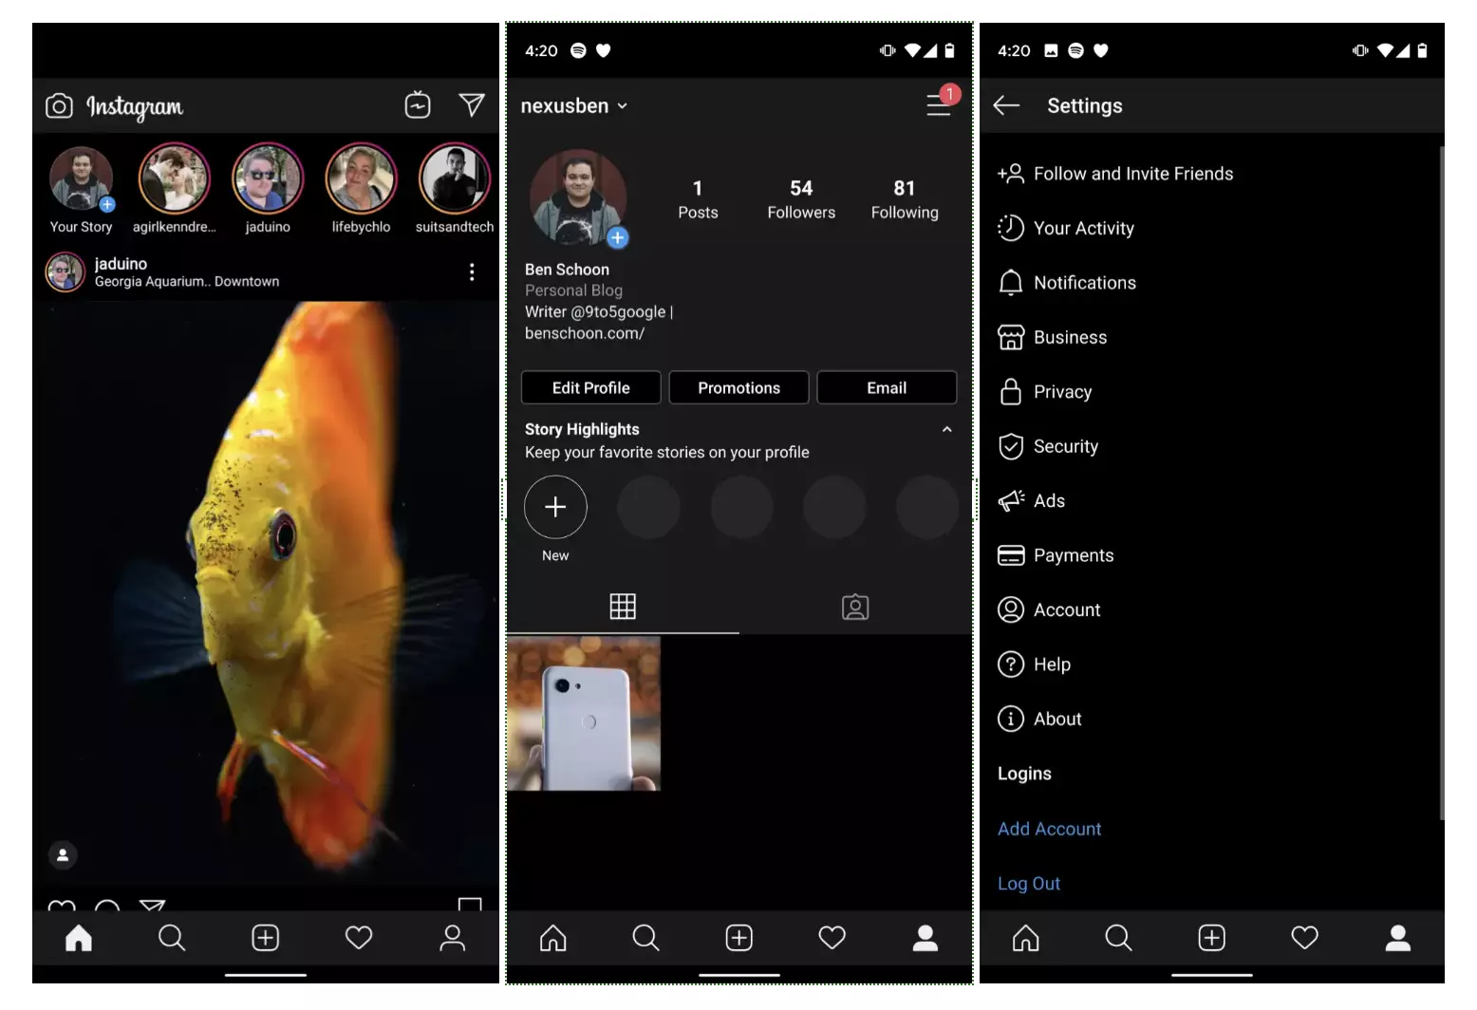View the 54 Followers list
This screenshot has height=1010, width=1477.
coord(801,199)
